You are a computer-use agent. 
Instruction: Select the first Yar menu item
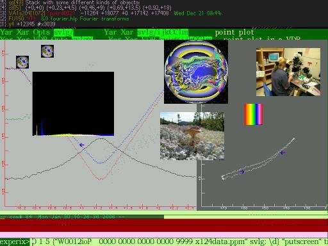click(6, 32)
